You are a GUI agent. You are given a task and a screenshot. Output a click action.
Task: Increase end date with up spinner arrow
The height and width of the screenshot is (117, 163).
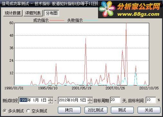90,99
